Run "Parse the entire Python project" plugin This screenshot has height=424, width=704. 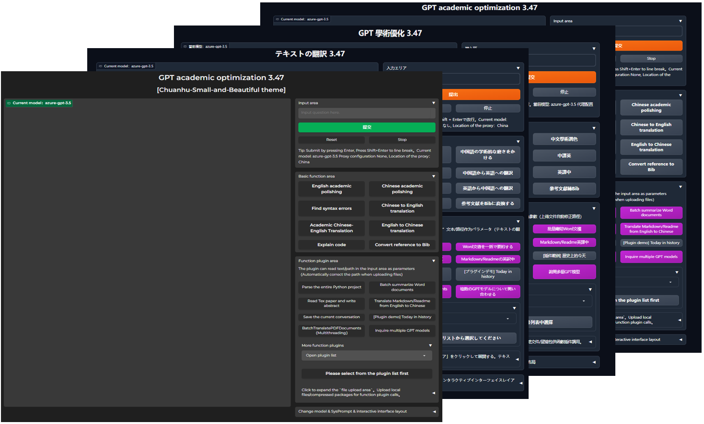[331, 287]
